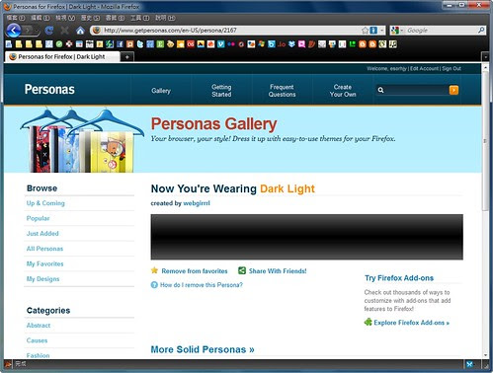Reload the page with the refresh icon
The width and height of the screenshot is (493, 373).
pos(49,31)
